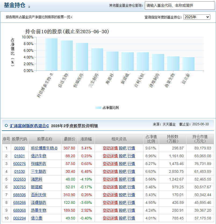Open stock code 01801 link
Viewport: 216px width, 224px height.
pos(19,156)
